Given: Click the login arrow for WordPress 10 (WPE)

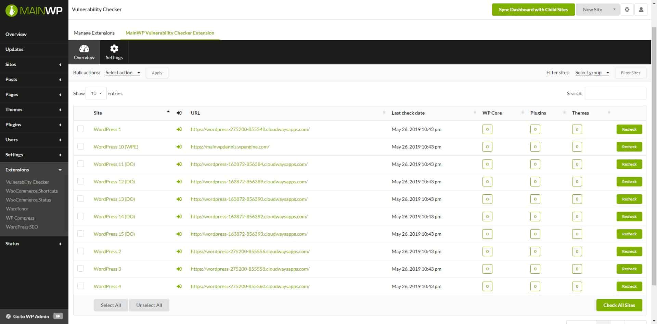Looking at the screenshot, I should click(179, 147).
